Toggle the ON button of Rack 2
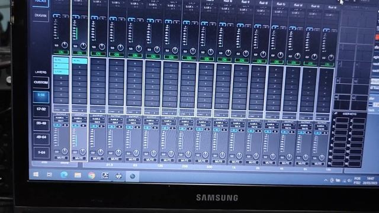This screenshot has width=379, height=213. [79, 53]
